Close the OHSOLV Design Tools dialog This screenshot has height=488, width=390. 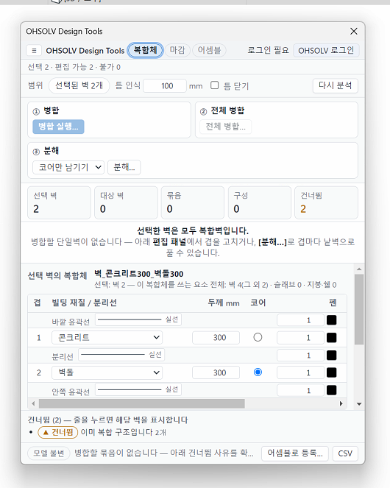tap(354, 31)
